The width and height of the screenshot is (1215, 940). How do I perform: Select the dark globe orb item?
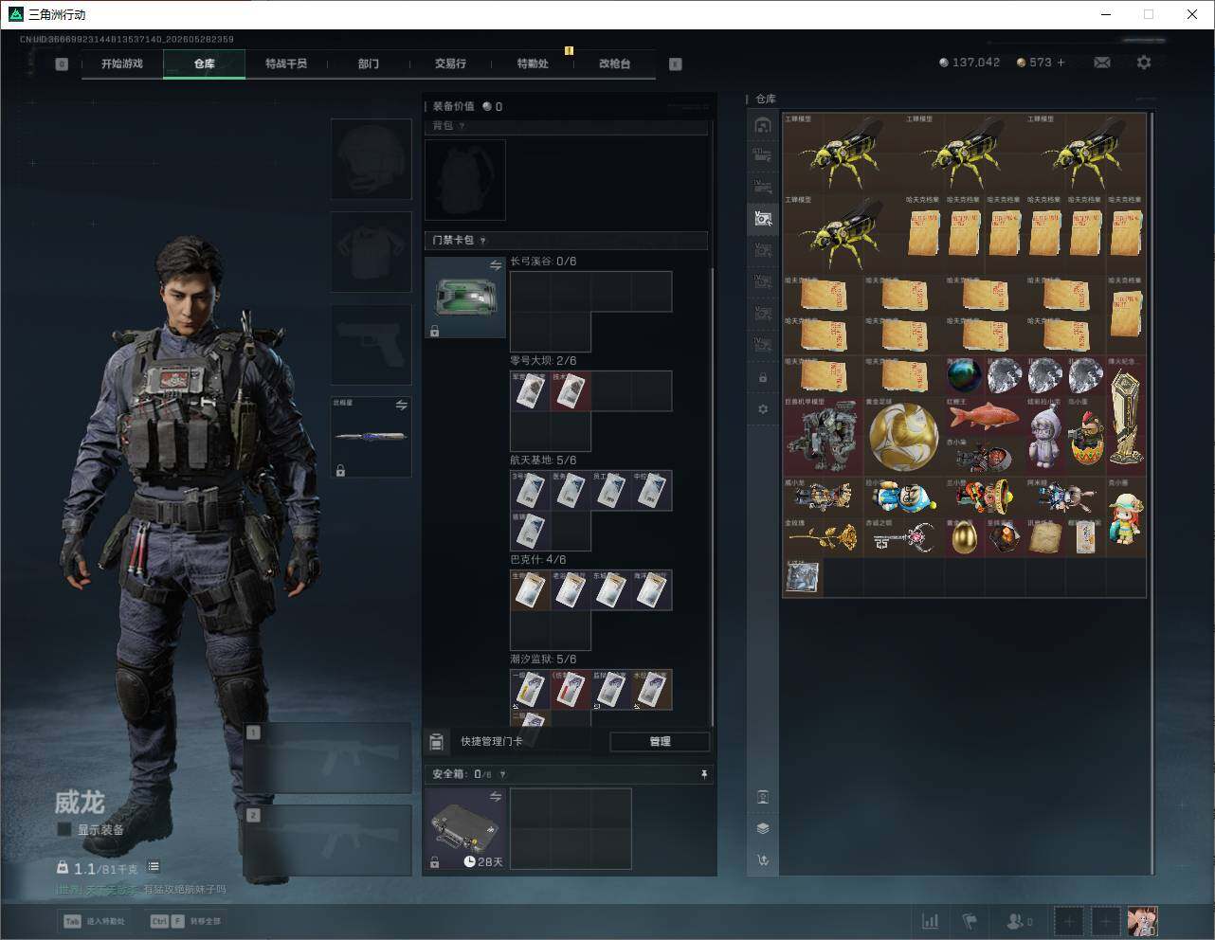[x=964, y=376]
